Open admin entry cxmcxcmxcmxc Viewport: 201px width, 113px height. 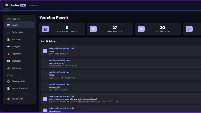121,63
